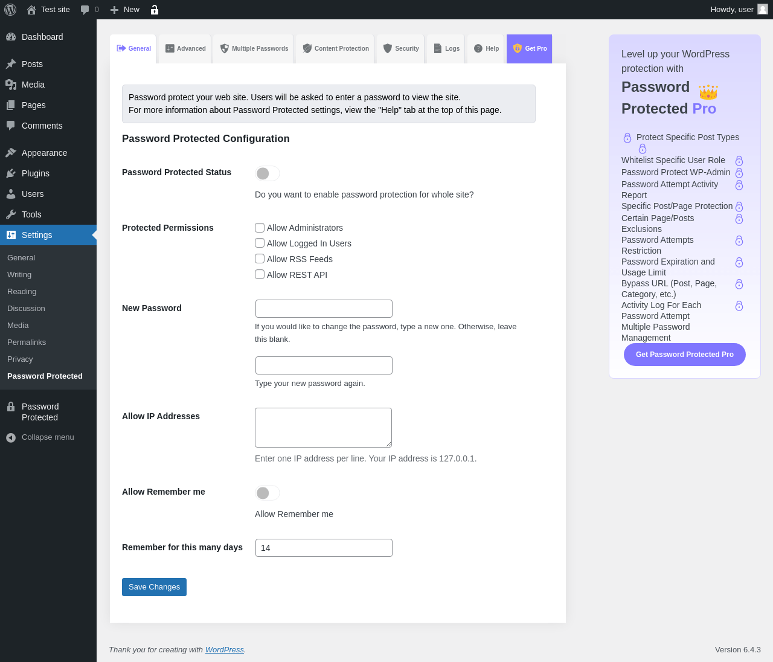Image resolution: width=773 pixels, height=662 pixels.
Task: Click the Save Changes button
Action: pyautogui.click(x=154, y=587)
